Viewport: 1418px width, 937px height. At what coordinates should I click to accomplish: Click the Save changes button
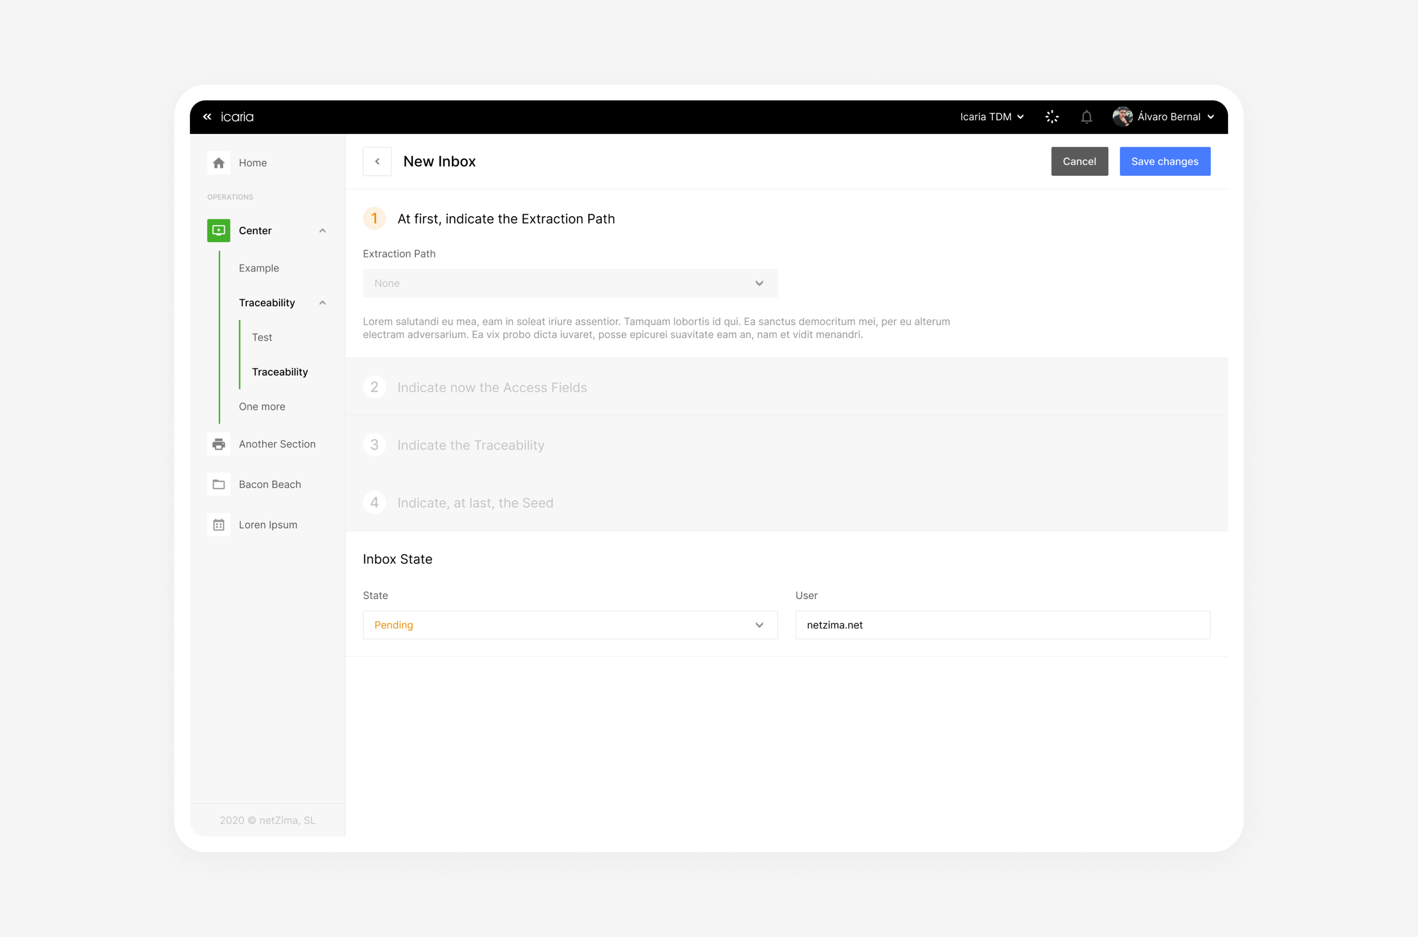(1164, 161)
